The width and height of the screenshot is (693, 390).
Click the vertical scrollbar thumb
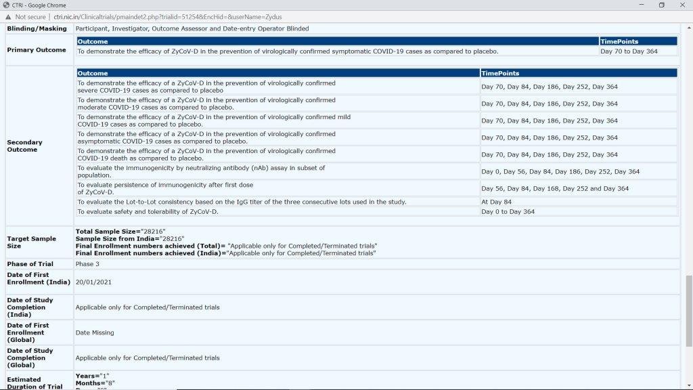(689, 311)
